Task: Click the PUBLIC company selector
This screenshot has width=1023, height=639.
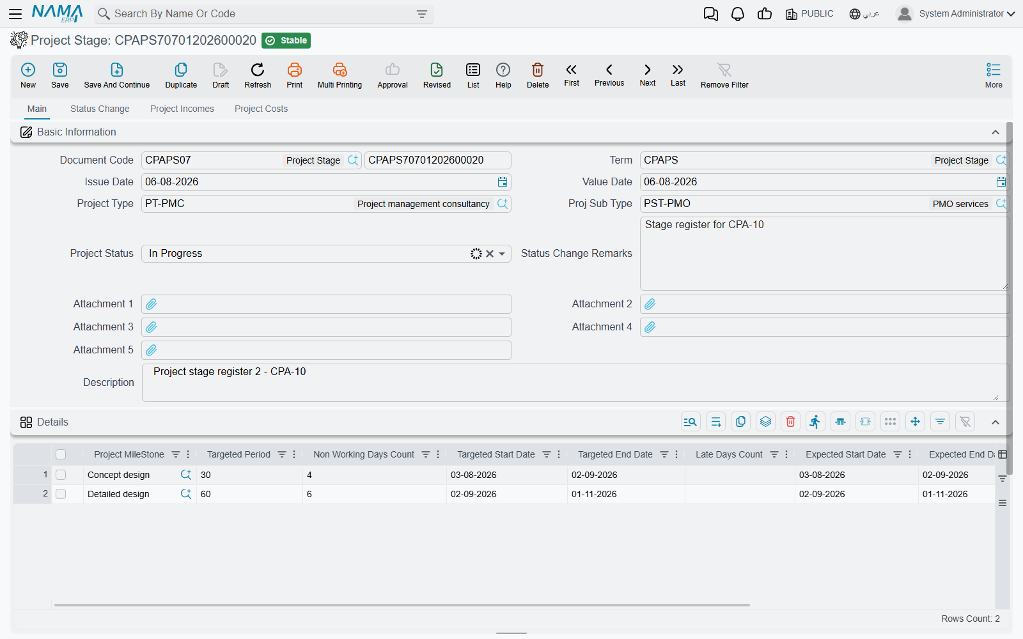Action: pos(809,13)
